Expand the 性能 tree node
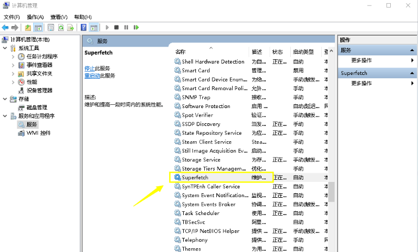This screenshot has height=252, width=418. click(x=13, y=82)
